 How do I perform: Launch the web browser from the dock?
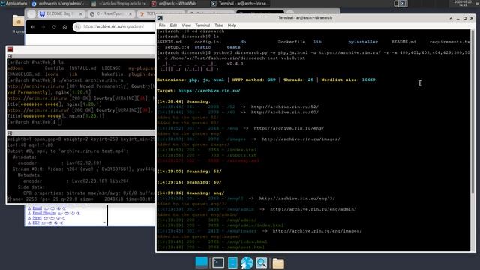point(247,262)
